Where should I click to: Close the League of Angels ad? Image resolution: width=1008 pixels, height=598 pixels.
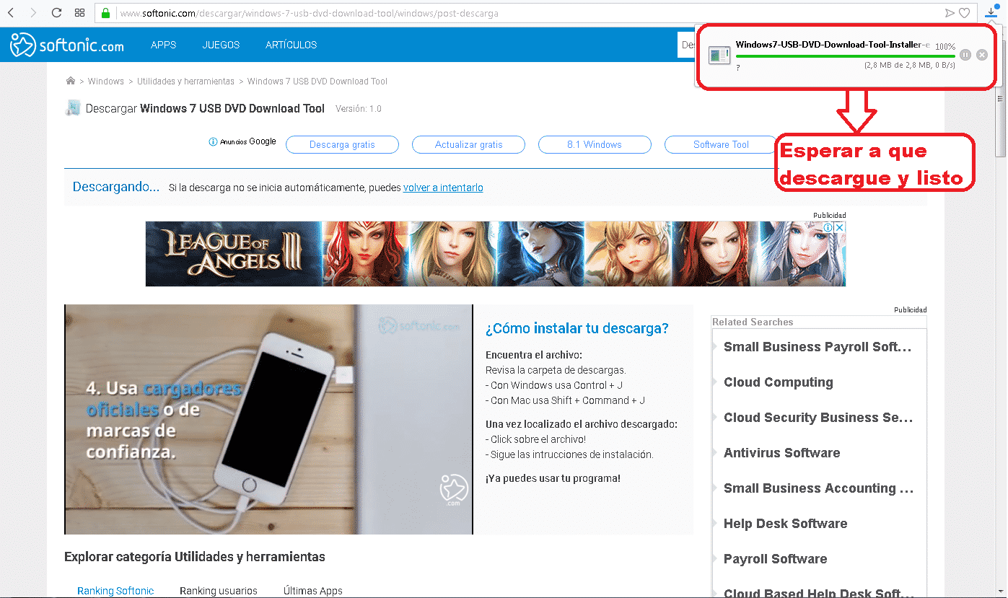pos(839,228)
